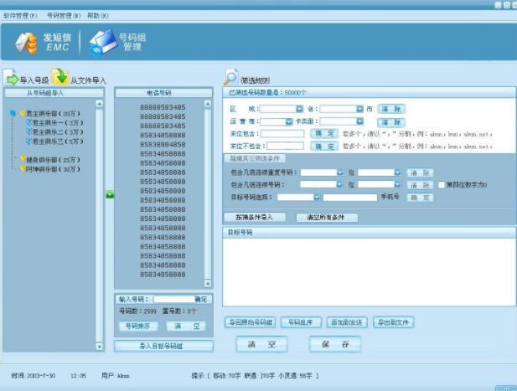This screenshot has width=517, height=391.
Task: Select the 君主俱乐一 group icon
Action: tap(28, 121)
